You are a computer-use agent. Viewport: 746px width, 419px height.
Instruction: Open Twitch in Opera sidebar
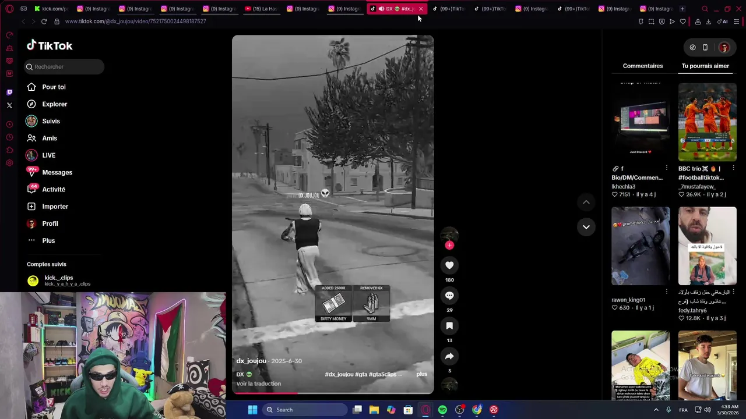point(9,93)
